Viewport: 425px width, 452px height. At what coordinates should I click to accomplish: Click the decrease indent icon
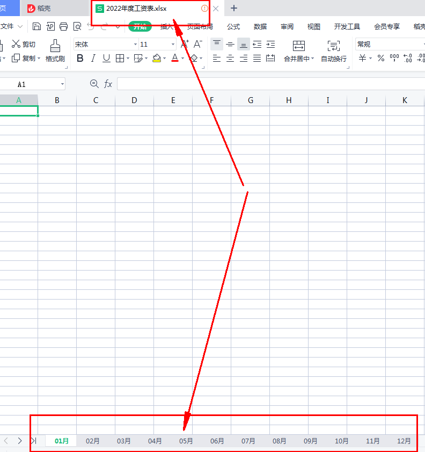pos(257,44)
